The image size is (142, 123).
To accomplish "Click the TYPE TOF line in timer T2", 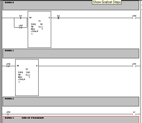I will tap(24, 72).
